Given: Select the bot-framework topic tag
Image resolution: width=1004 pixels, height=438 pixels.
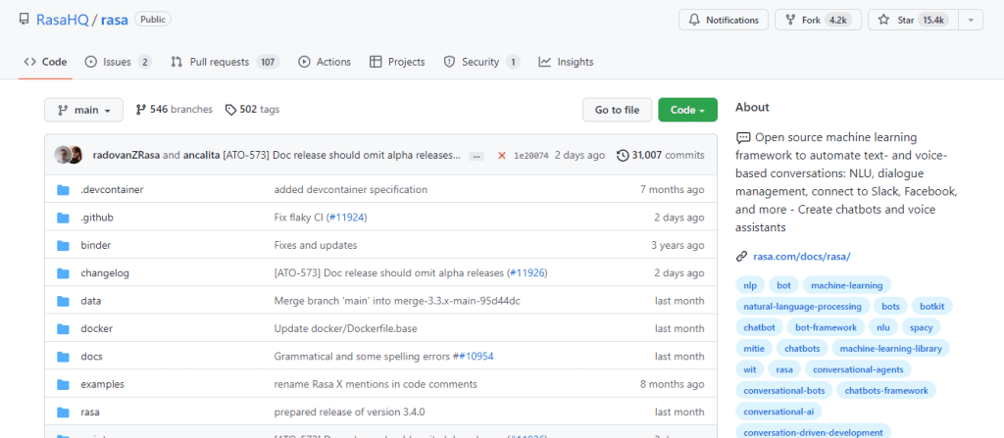Looking at the screenshot, I should click(826, 327).
